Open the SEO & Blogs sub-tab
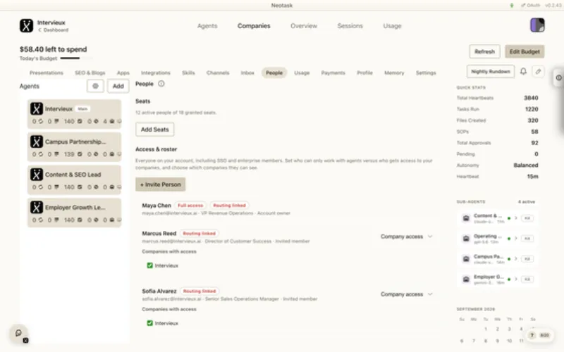This screenshot has height=352, width=564. (x=90, y=73)
